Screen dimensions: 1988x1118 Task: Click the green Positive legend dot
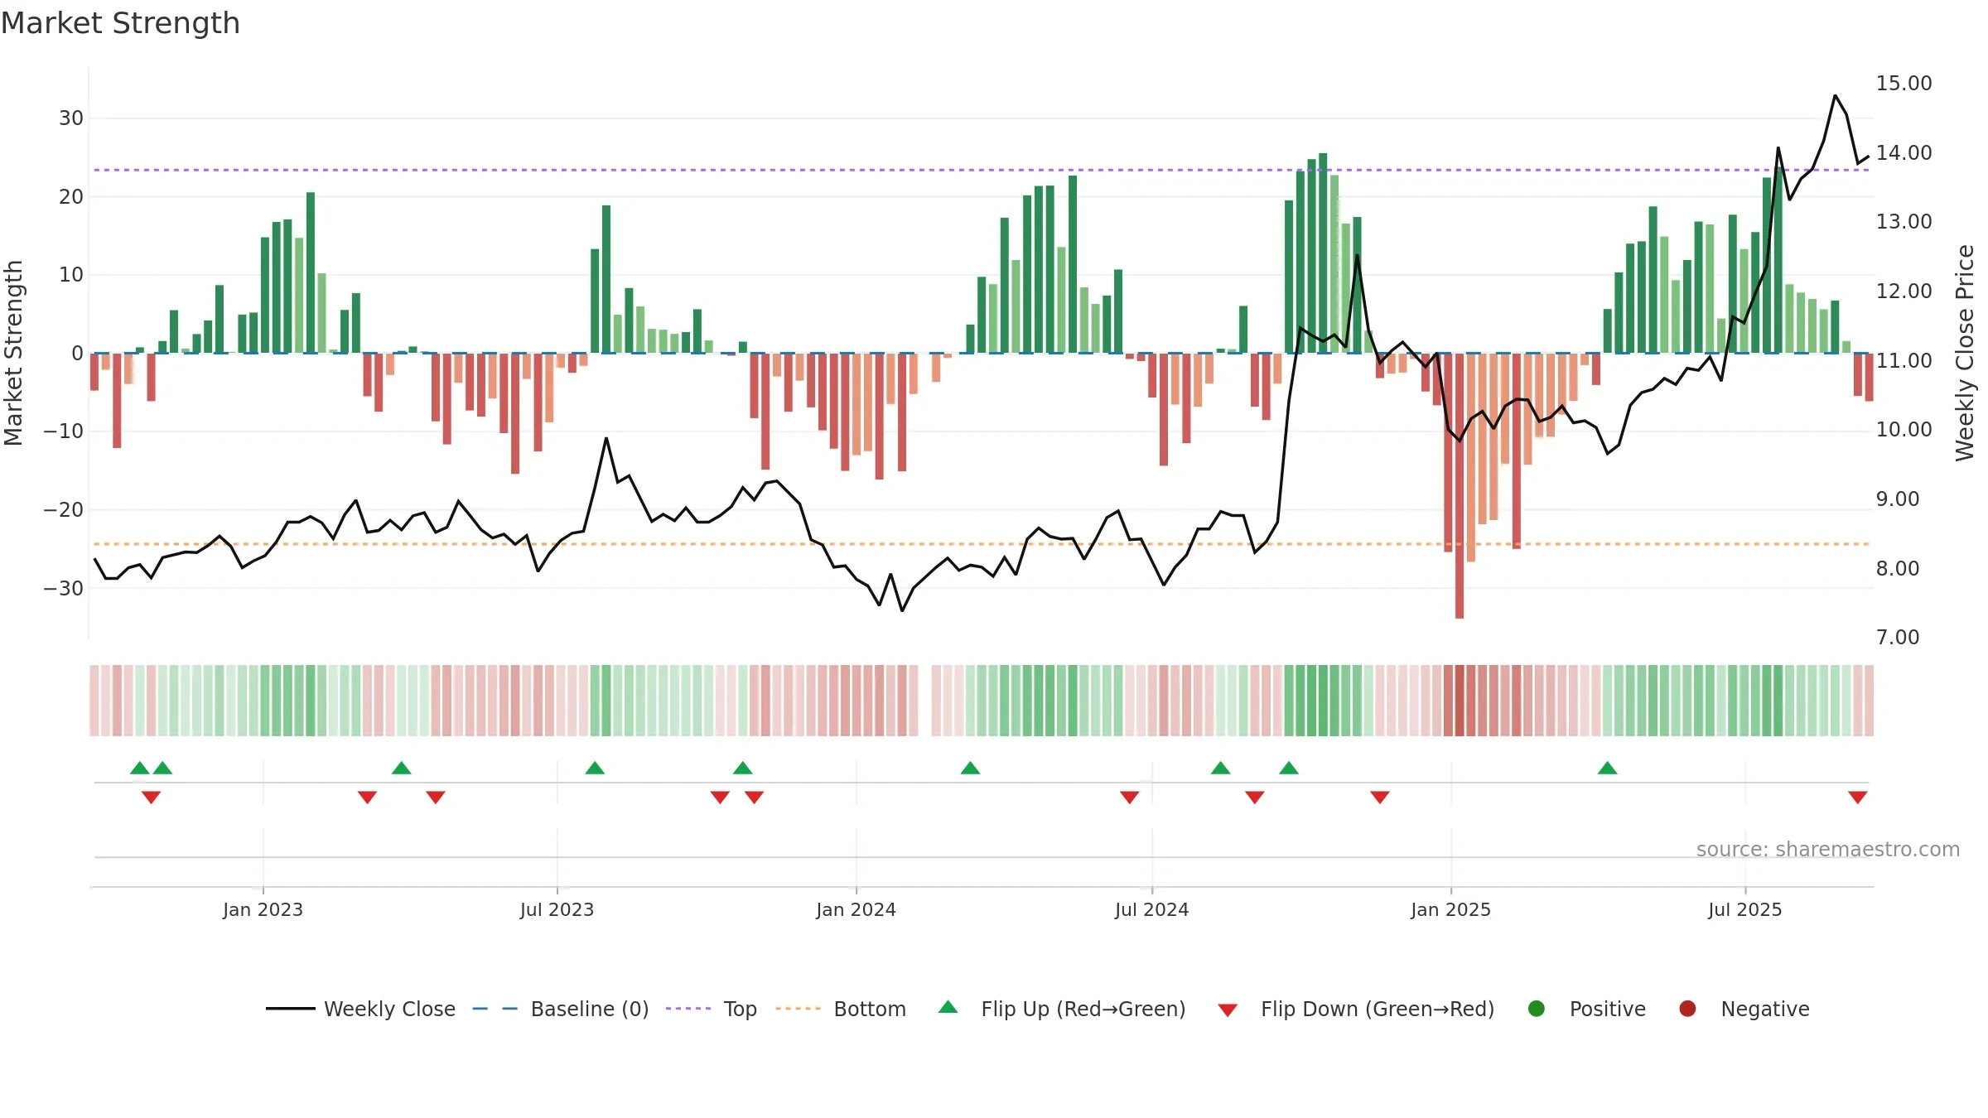click(x=1537, y=1009)
